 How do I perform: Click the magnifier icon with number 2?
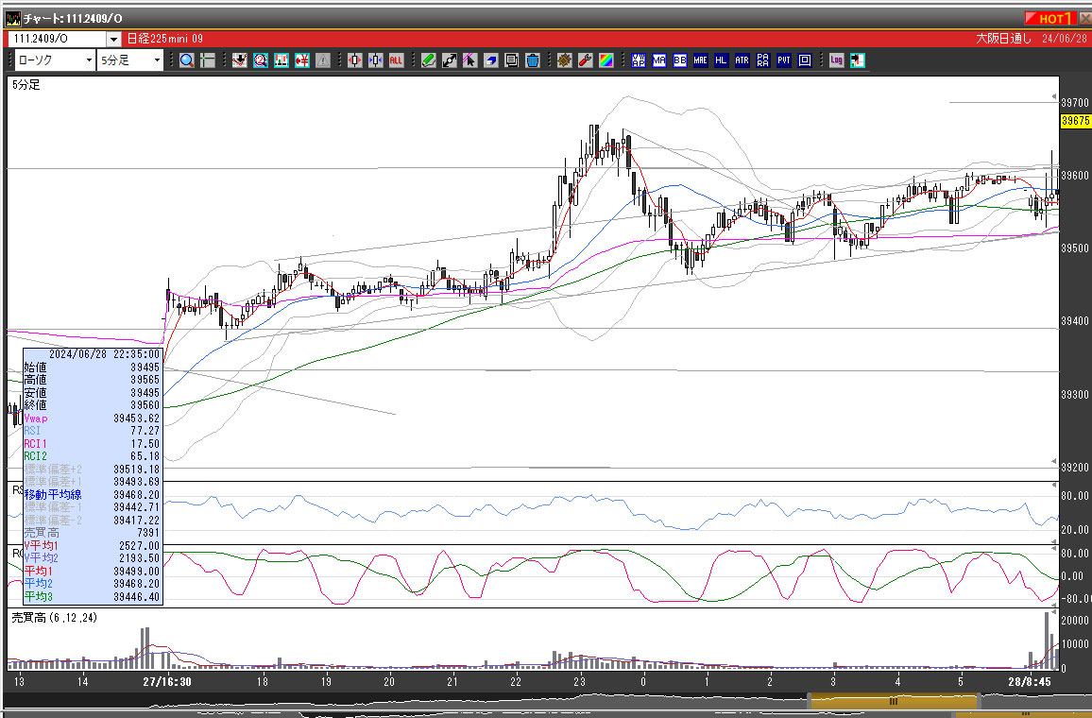(261, 60)
